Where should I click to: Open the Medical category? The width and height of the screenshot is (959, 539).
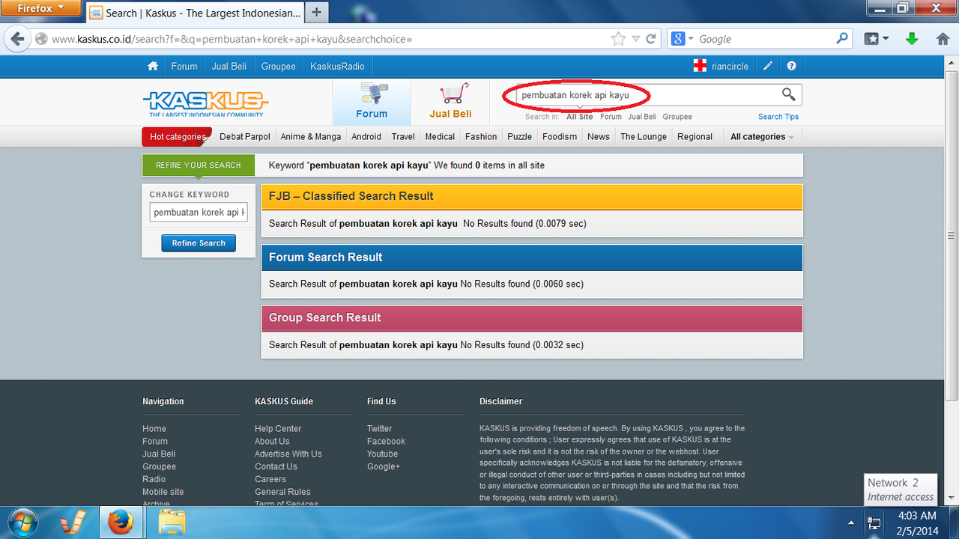[440, 136]
